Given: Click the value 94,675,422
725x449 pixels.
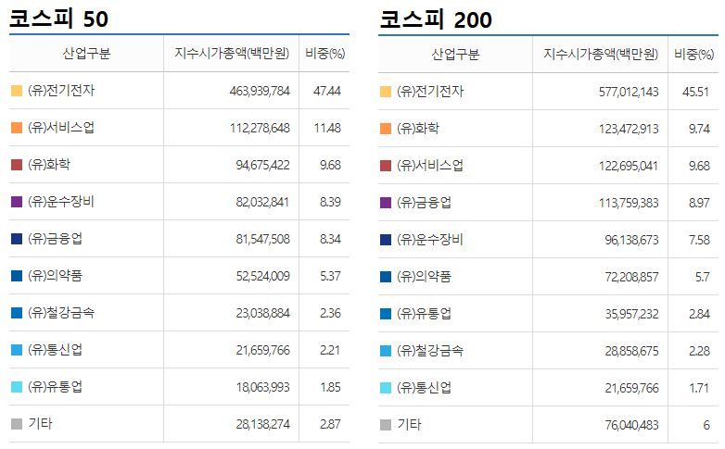Looking at the screenshot, I should coord(262,165).
